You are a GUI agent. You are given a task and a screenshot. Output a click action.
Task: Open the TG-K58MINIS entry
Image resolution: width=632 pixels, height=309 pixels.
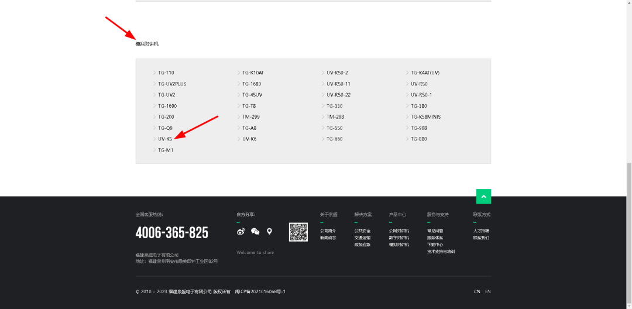click(425, 117)
